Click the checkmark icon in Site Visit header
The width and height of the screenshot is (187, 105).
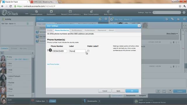(167, 19)
